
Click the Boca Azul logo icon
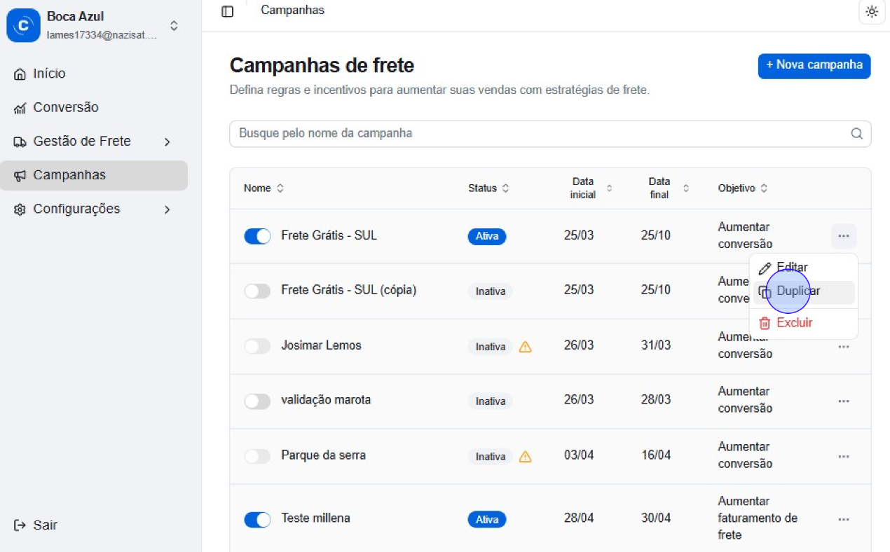click(23, 25)
